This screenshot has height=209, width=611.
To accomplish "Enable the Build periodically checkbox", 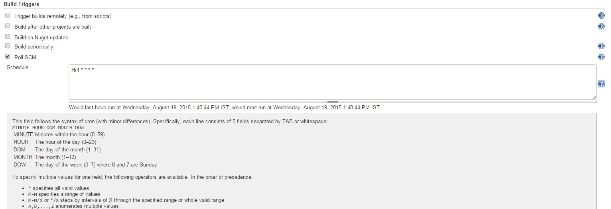I will (x=8, y=46).
